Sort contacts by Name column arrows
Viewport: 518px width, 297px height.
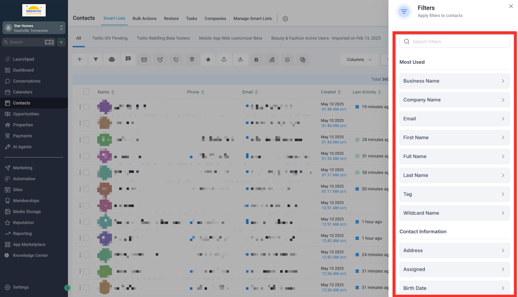point(113,92)
